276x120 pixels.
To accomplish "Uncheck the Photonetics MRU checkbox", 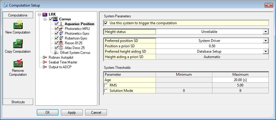I will pyautogui.click(x=57, y=29).
